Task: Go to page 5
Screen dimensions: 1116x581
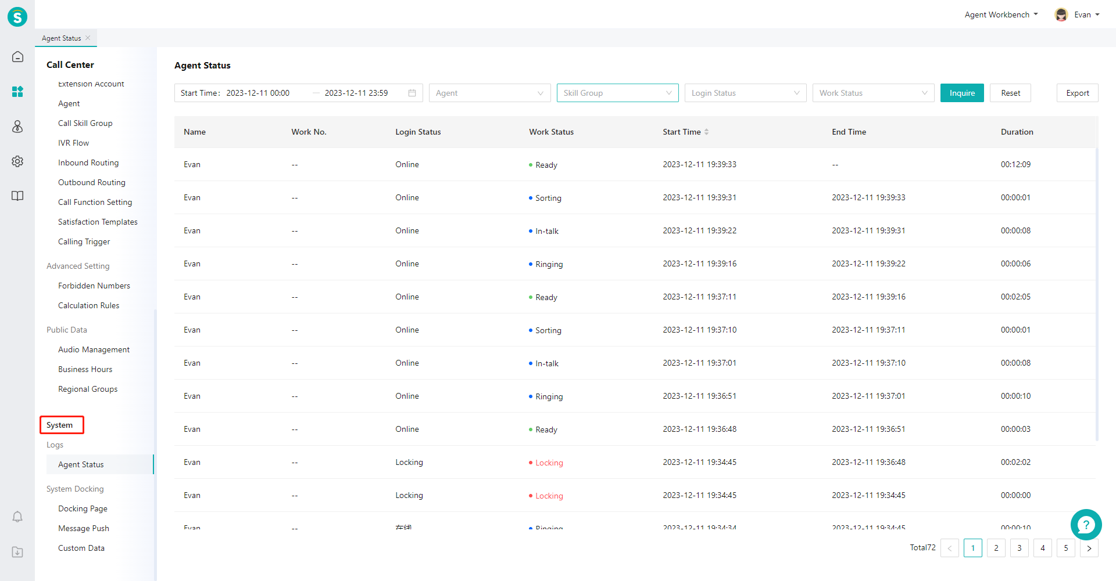Action: (1066, 548)
